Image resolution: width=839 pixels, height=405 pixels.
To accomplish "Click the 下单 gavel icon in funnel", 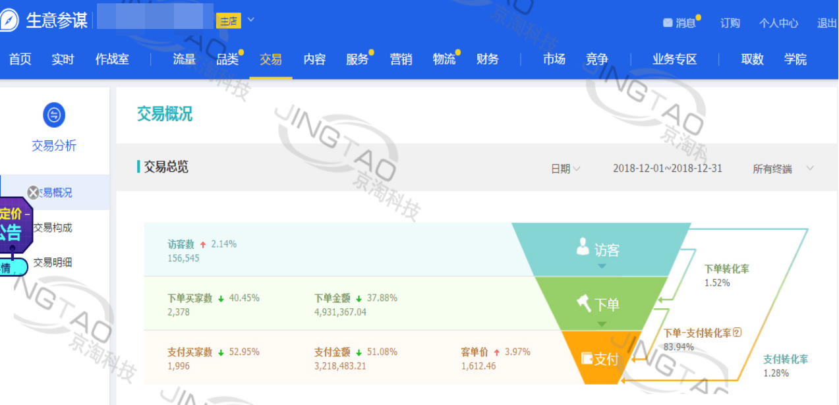I will (x=583, y=304).
